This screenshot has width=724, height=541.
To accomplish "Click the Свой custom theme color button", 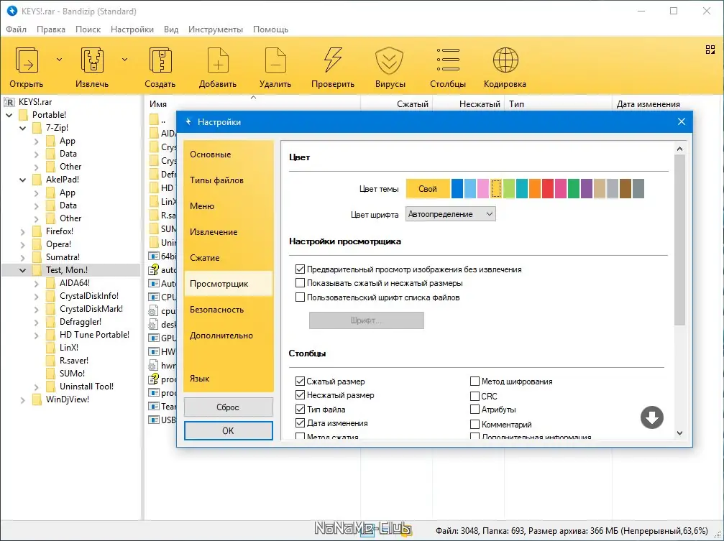I will (428, 189).
